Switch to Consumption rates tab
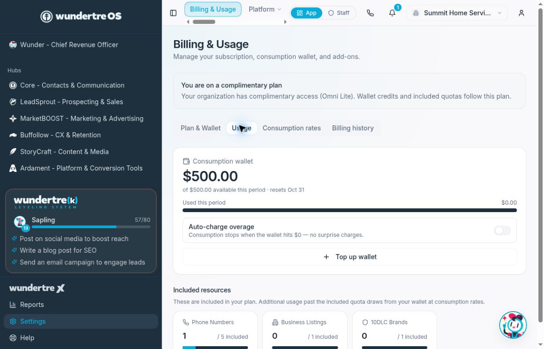The image size is (544, 349). coord(291,128)
